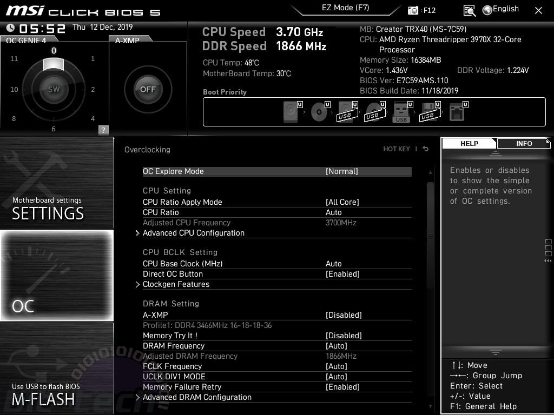Open DRAM Frequency Auto dropdown
The height and width of the screenshot is (415, 554).
pos(337,346)
